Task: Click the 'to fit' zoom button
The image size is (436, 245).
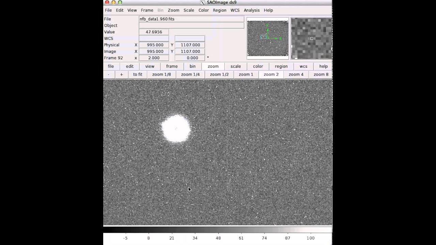Action: (x=138, y=75)
